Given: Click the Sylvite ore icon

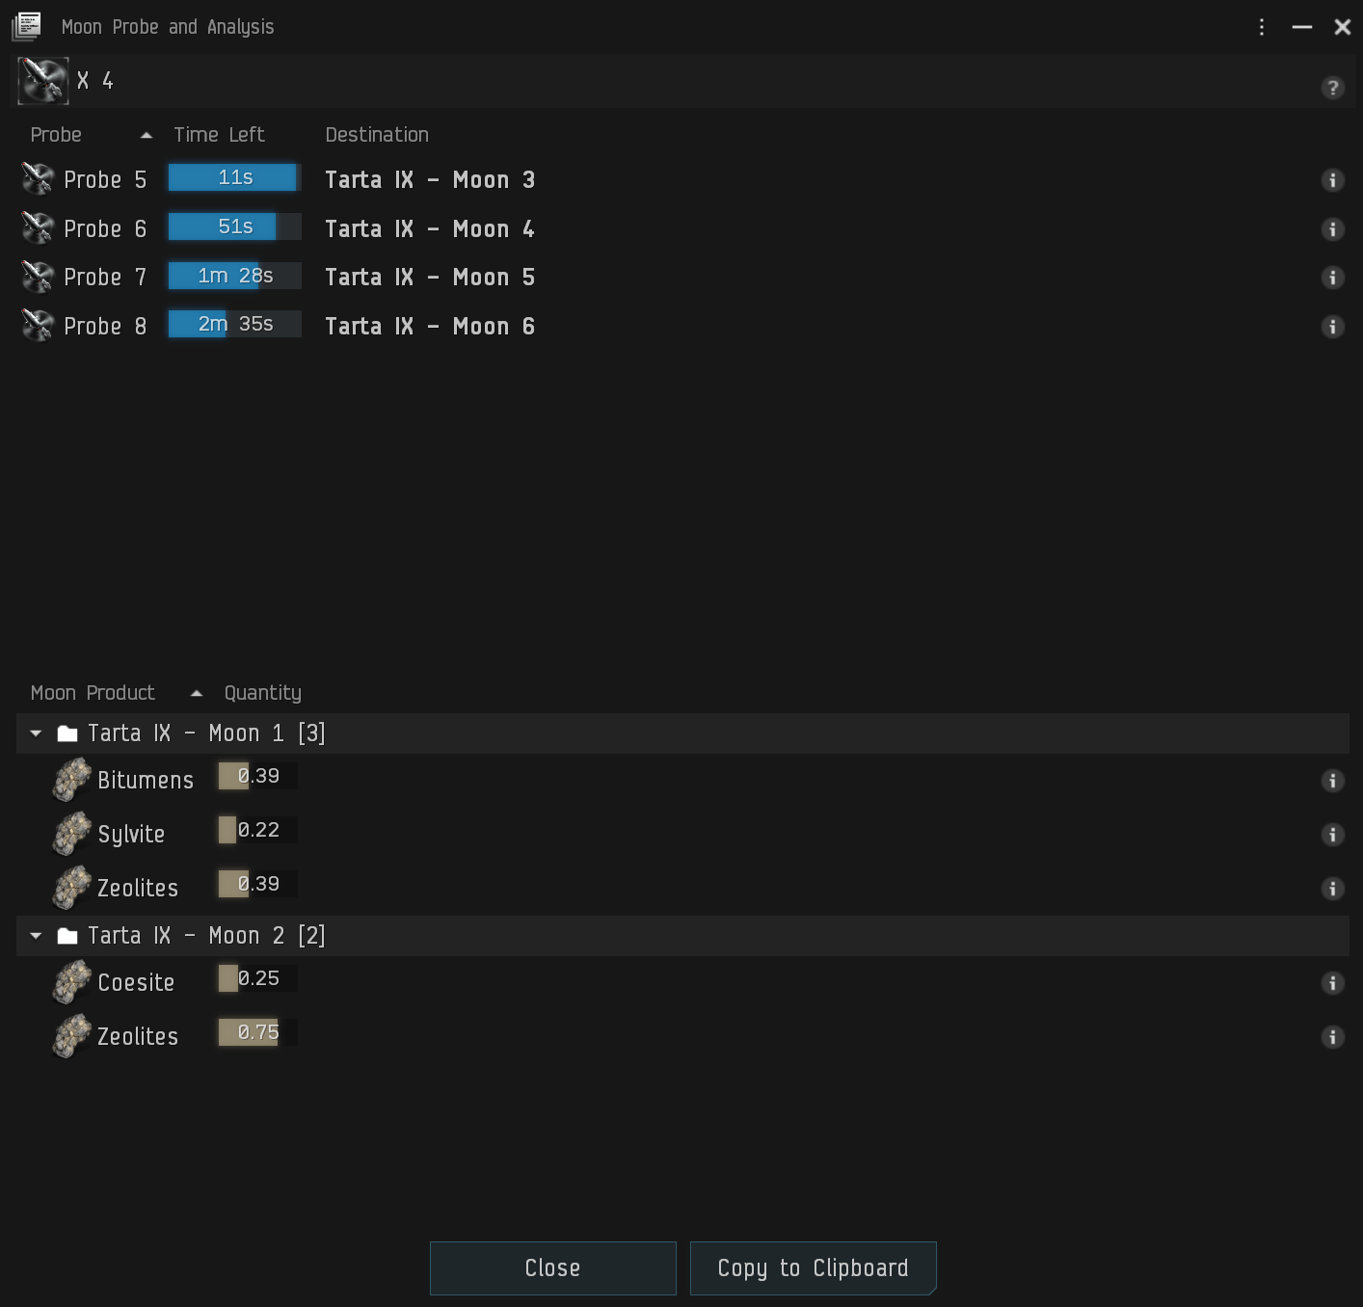Looking at the screenshot, I should (x=72, y=834).
